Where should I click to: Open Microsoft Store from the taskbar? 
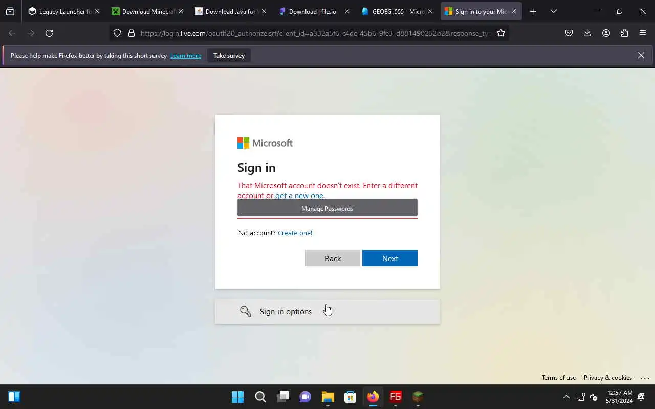pos(351,397)
